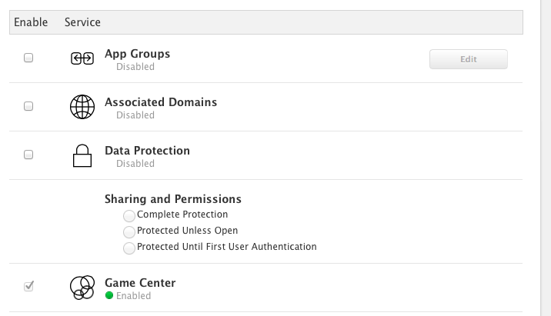Select the Complete Protection radio button
551x316 pixels.
129,216
